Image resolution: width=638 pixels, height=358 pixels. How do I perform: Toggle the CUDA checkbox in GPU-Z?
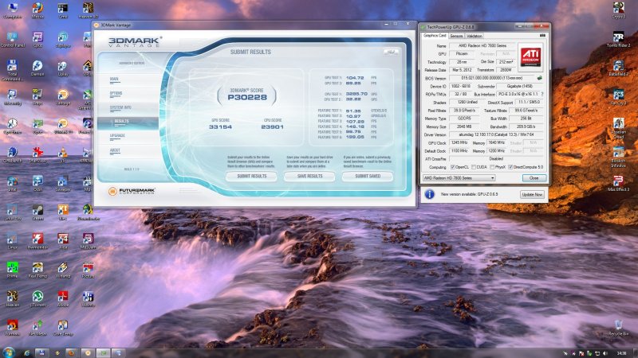click(474, 167)
